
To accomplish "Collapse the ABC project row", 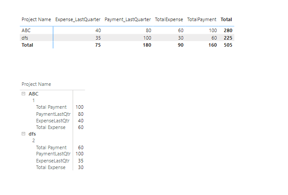I will (23, 94).
